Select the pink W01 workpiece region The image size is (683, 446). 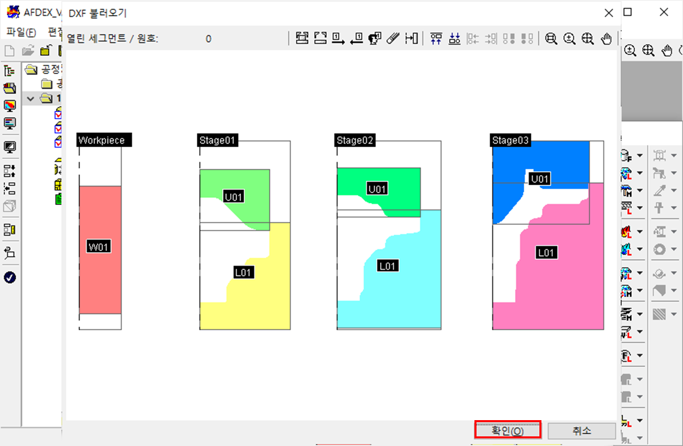tap(100, 264)
